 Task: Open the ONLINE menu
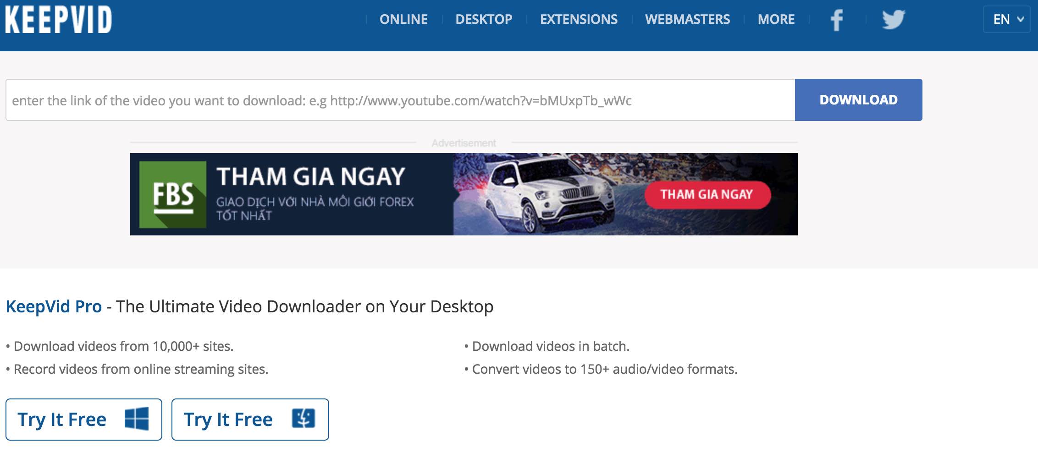(x=403, y=19)
